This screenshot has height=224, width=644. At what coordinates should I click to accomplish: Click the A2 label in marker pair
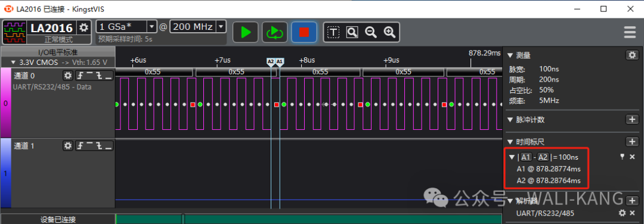pos(543,157)
